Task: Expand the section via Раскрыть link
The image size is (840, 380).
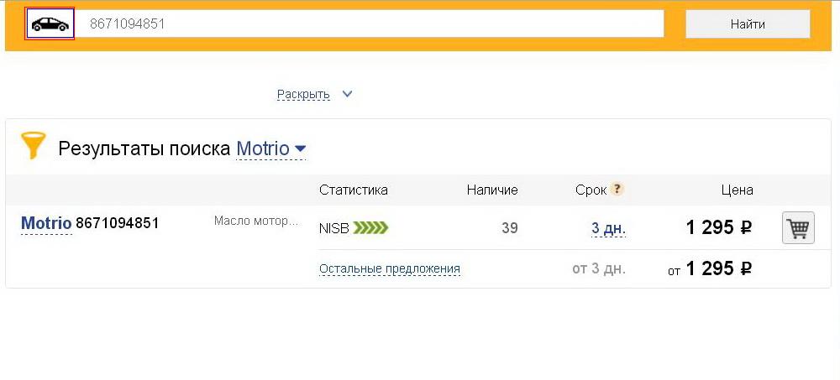Action: click(303, 95)
